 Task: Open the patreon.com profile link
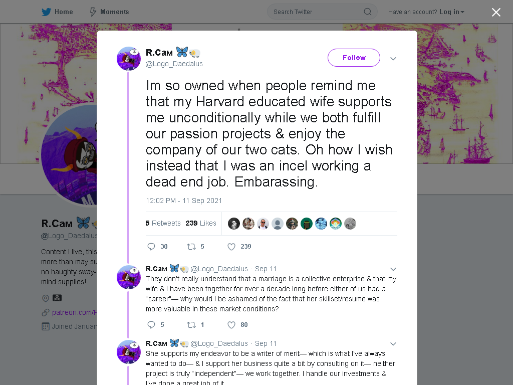click(x=74, y=312)
